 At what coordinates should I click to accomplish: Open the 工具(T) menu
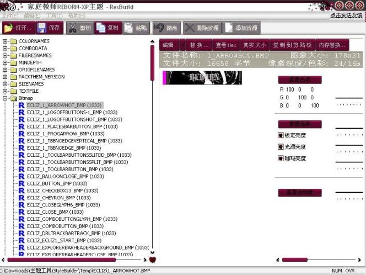pos(54,16)
